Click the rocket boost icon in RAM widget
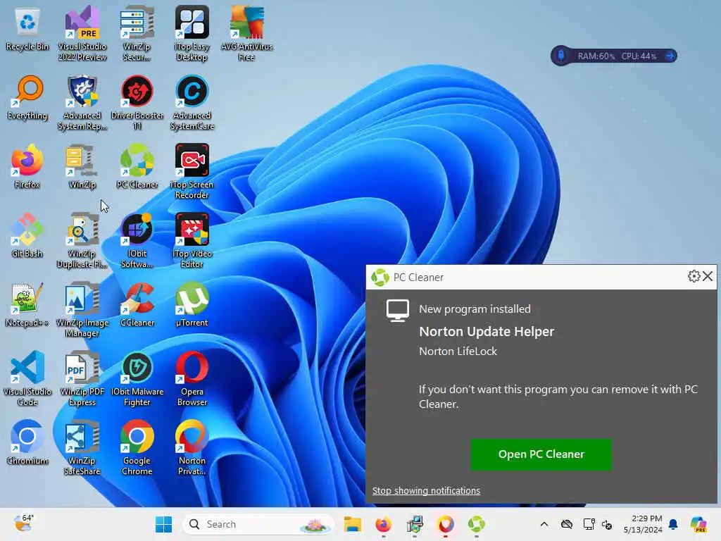 click(561, 56)
